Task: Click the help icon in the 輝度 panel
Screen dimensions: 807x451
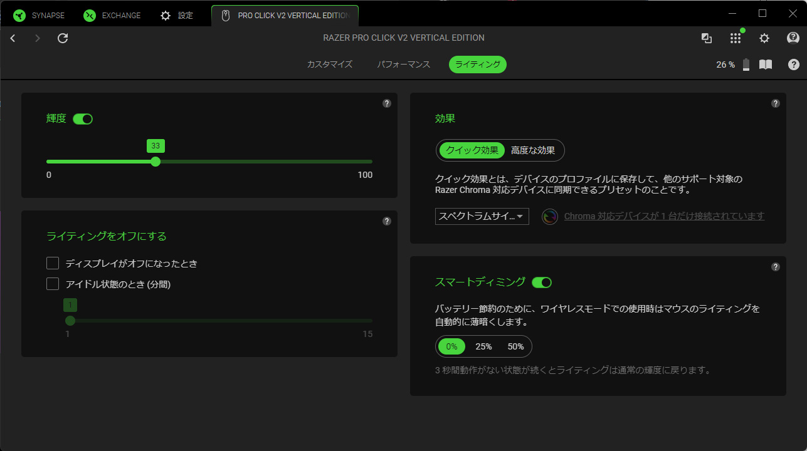Action: point(387,103)
